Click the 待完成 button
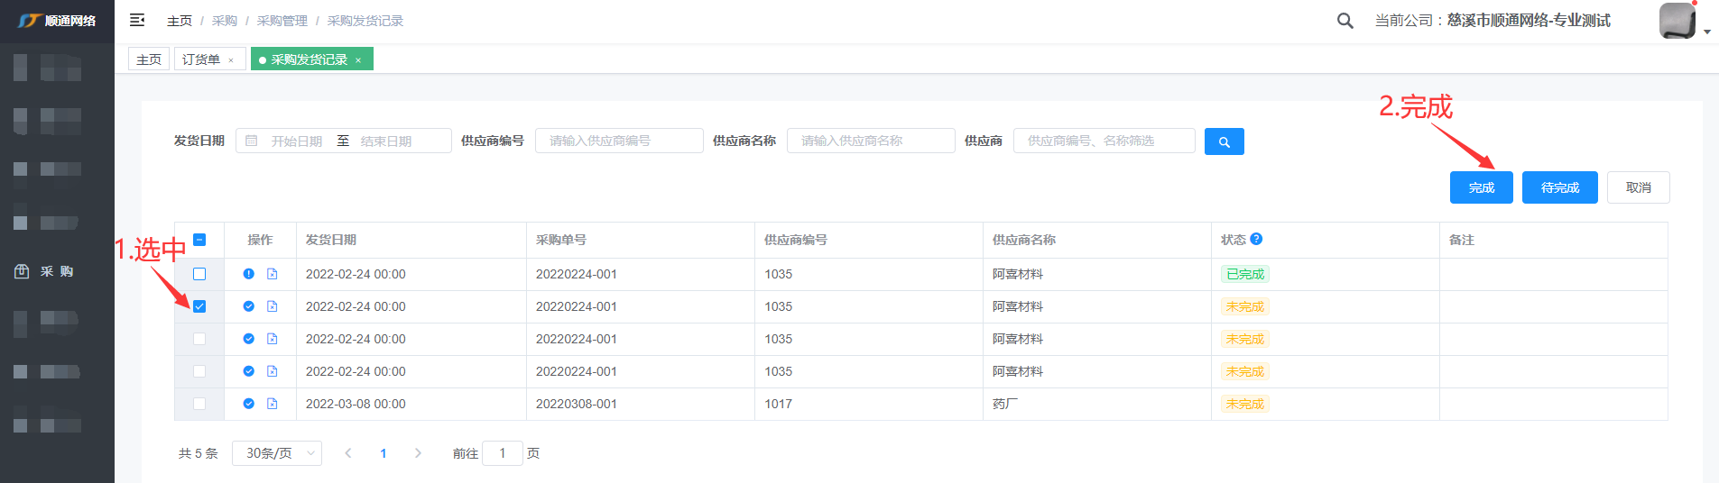The image size is (1719, 483). tap(1559, 187)
